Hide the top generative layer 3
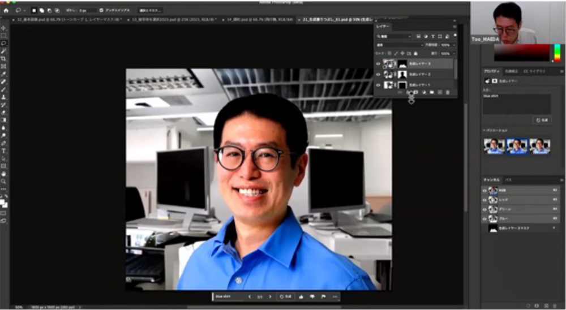The width and height of the screenshot is (566, 310). 378,64
